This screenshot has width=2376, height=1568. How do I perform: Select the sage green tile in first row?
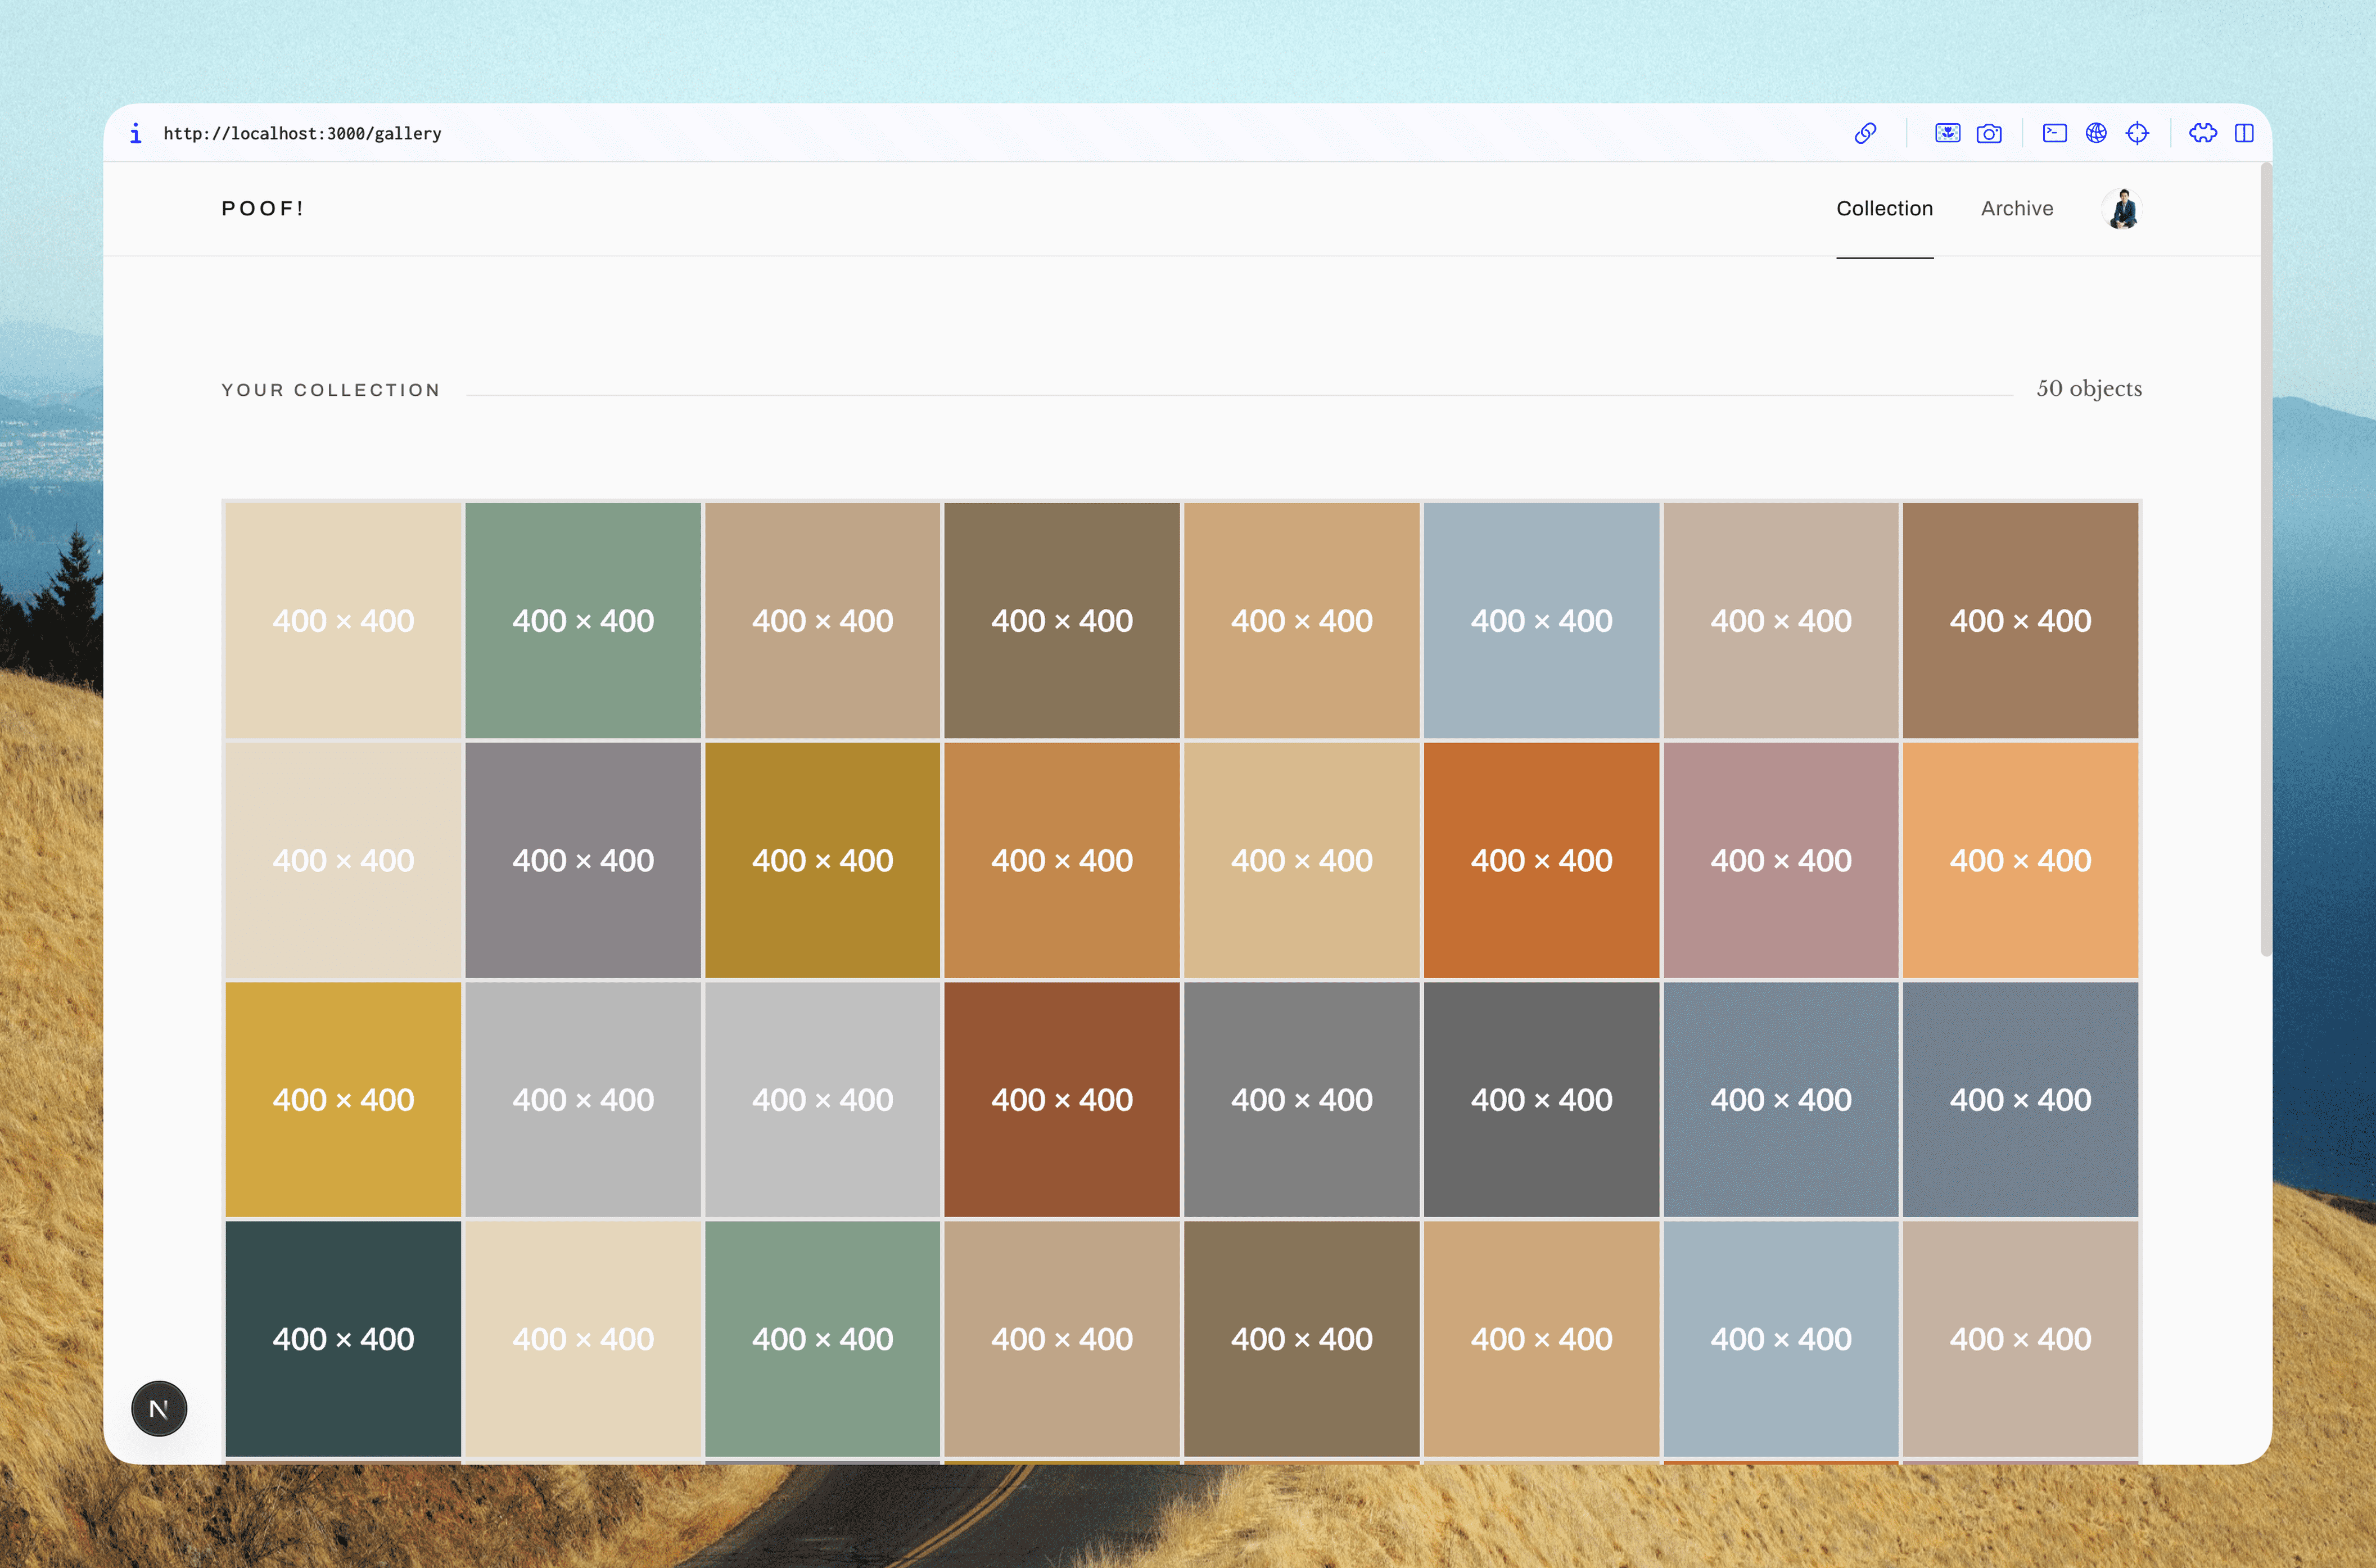tap(583, 620)
